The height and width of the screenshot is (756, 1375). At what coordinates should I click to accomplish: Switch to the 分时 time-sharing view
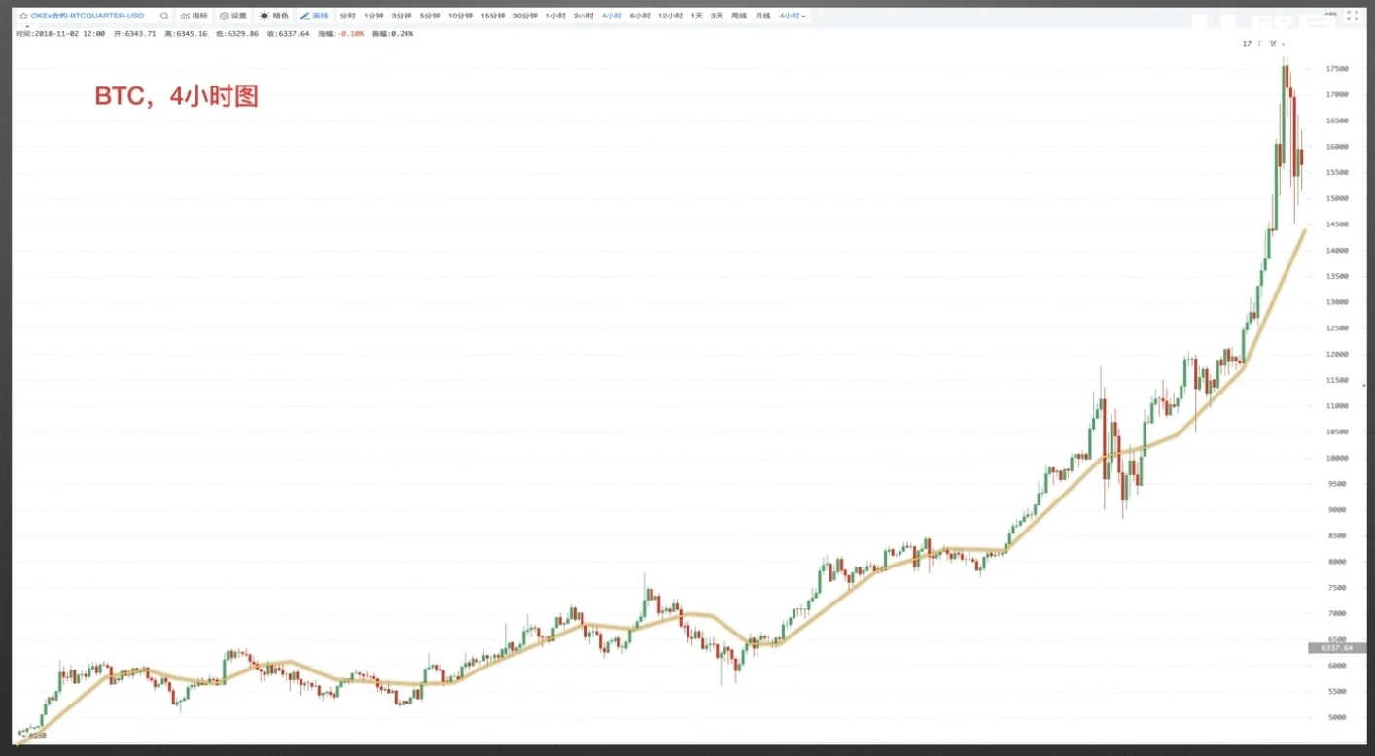(347, 17)
